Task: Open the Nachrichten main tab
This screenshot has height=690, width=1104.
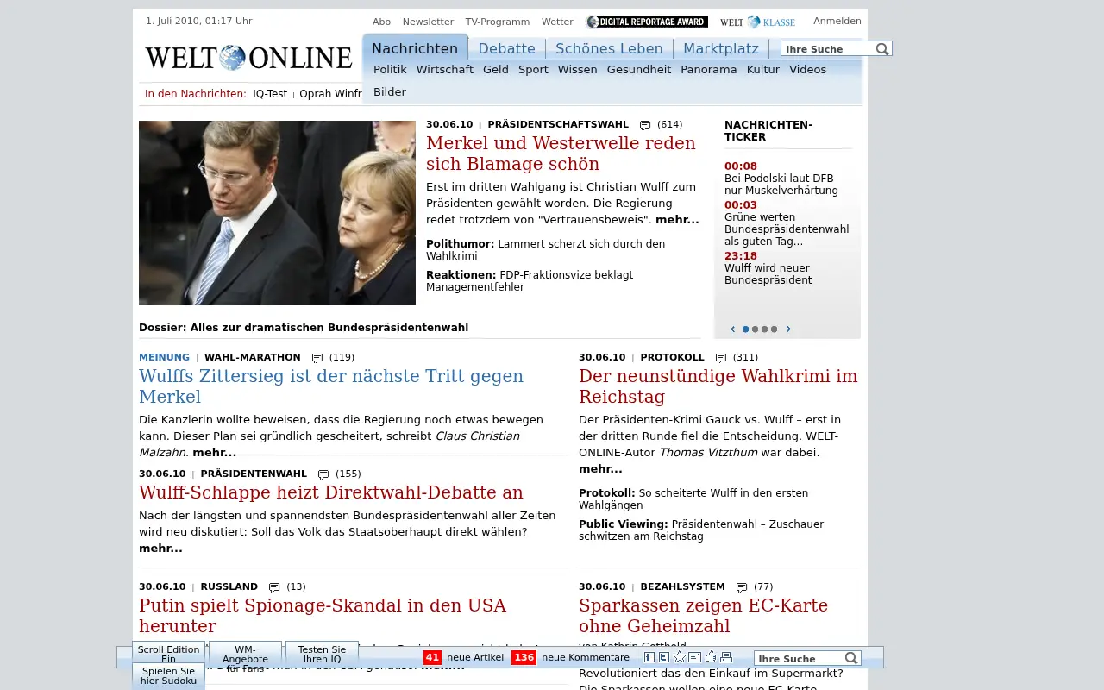Action: [415, 48]
